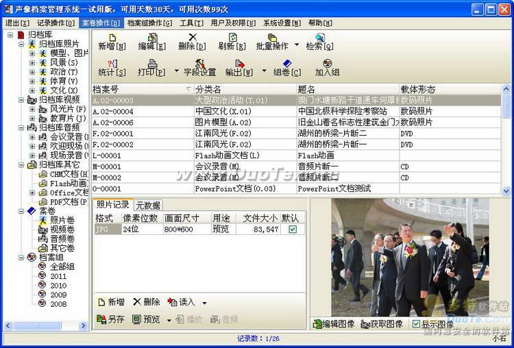Collapse the 归档库视频 node

(x=21, y=99)
